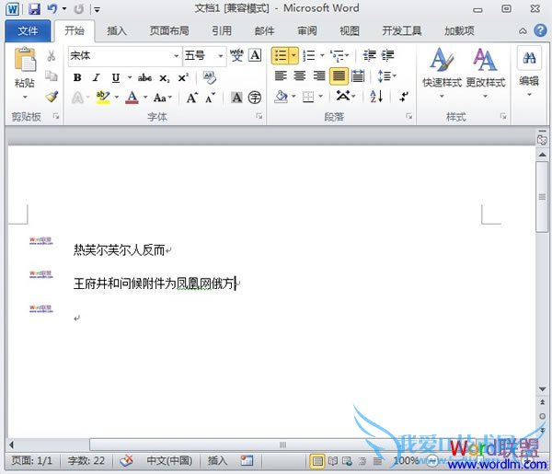The image size is (552, 474).
Task: Open the font size dropdown 五号
Action: coord(221,55)
